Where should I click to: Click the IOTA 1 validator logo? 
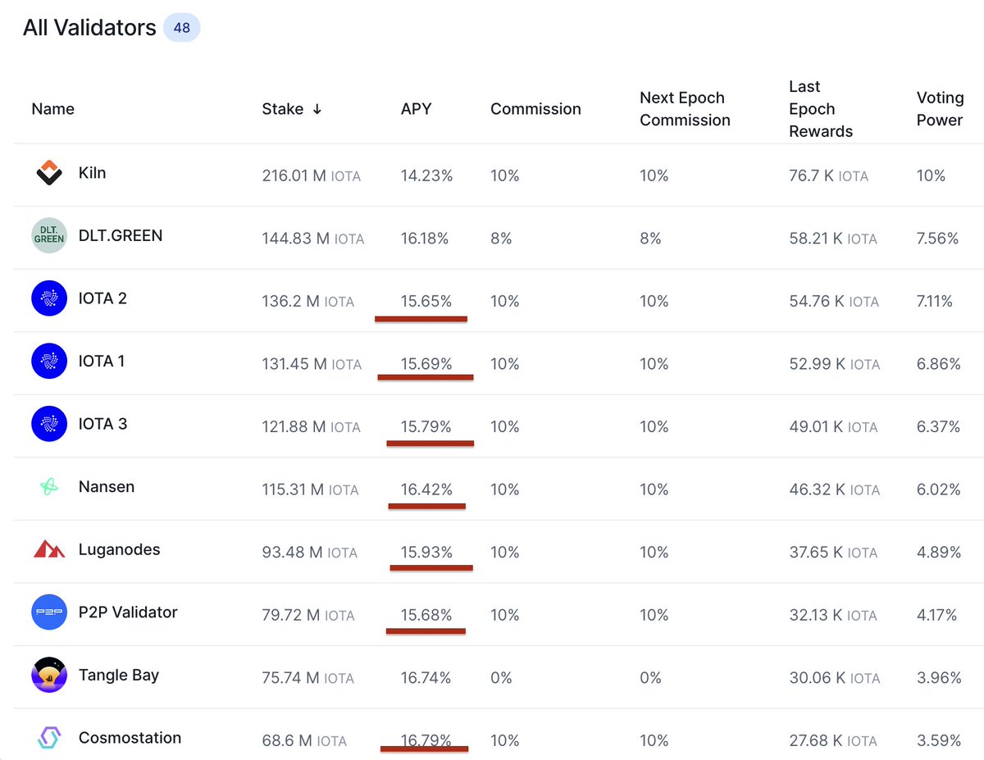(48, 361)
